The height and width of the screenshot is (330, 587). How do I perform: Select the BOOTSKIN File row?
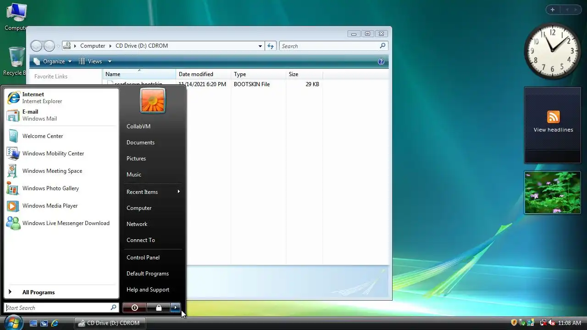[213, 84]
